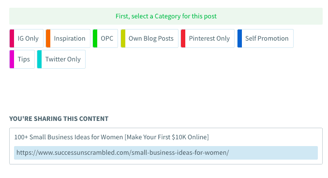Click the cyan Twitter Only color bar
Image resolution: width=328 pixels, height=178 pixels.
coord(39,59)
